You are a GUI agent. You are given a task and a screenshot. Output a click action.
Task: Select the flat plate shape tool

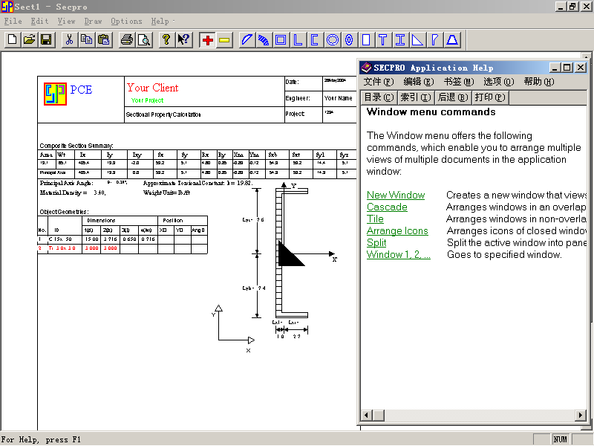point(247,40)
